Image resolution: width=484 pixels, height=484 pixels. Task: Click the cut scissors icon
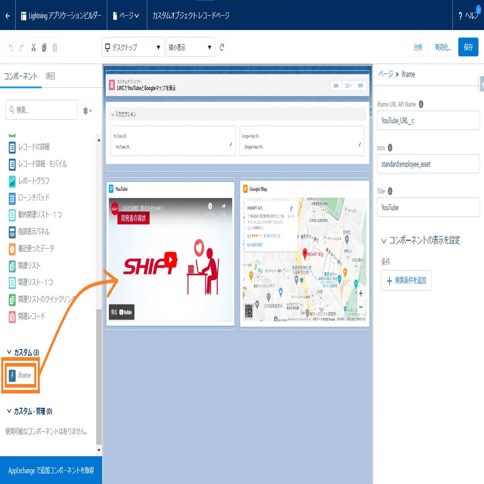(33, 48)
